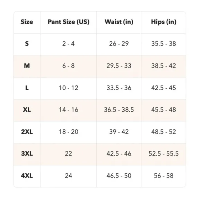Click the Pant Size (US) header
Viewport: 201px width, 201px height.
coord(69,22)
